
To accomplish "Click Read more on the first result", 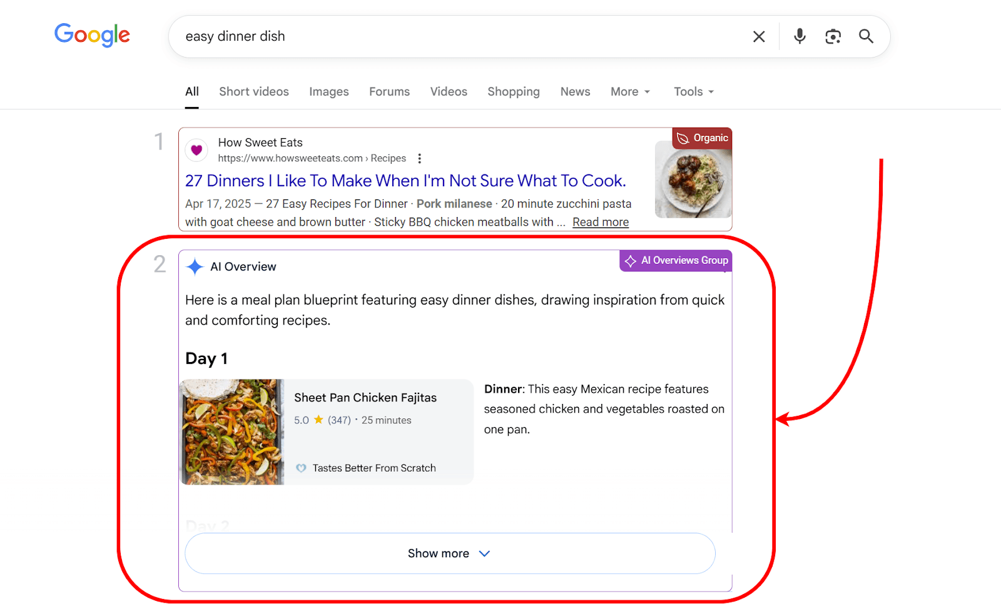I will tap(600, 221).
